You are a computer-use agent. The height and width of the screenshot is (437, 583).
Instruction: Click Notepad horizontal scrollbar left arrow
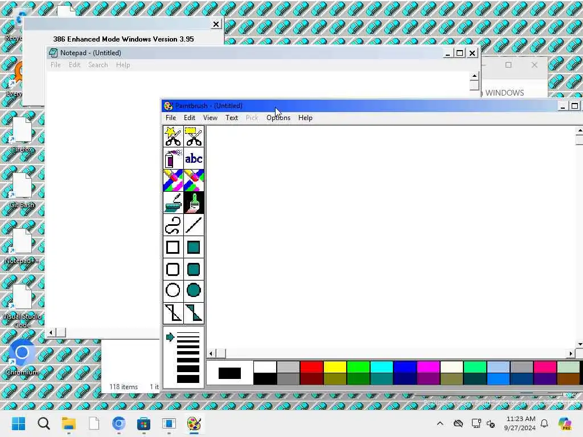click(51, 332)
